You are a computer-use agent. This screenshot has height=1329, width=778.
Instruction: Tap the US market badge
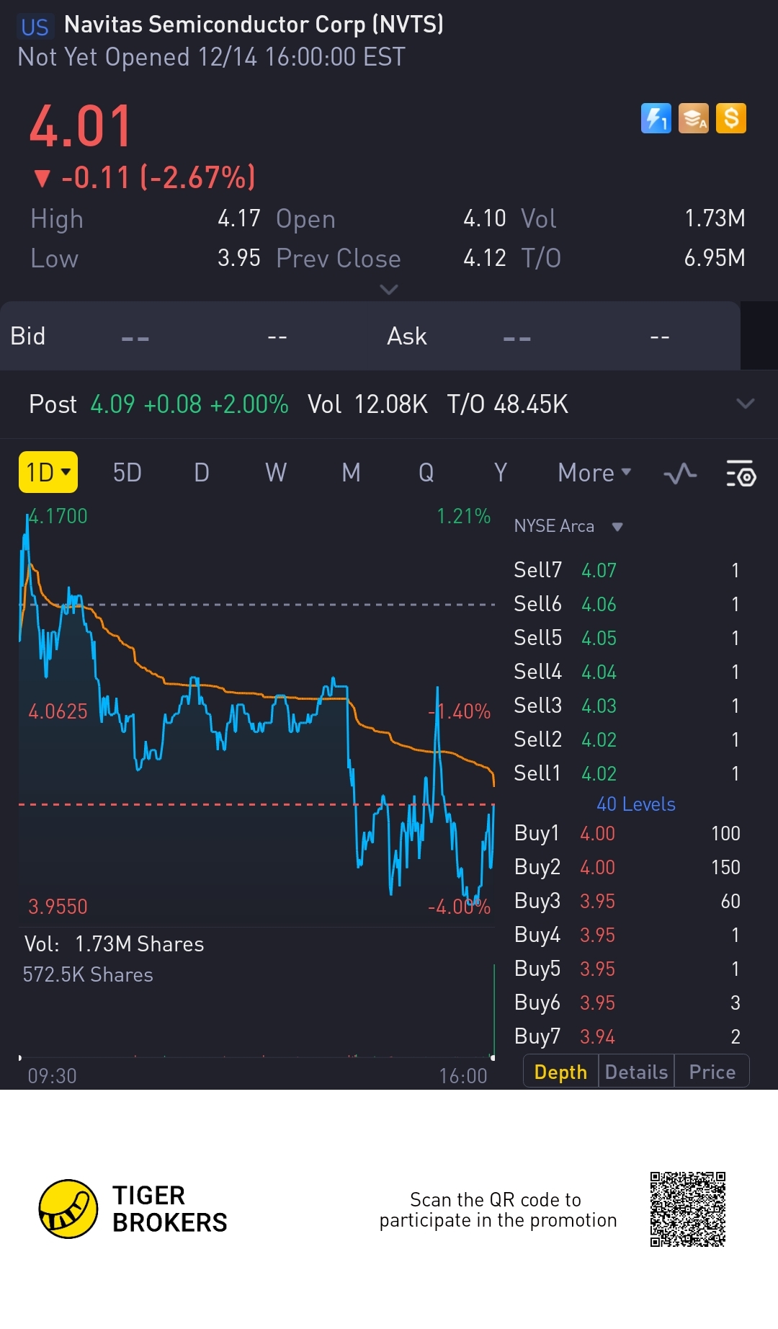tap(34, 27)
